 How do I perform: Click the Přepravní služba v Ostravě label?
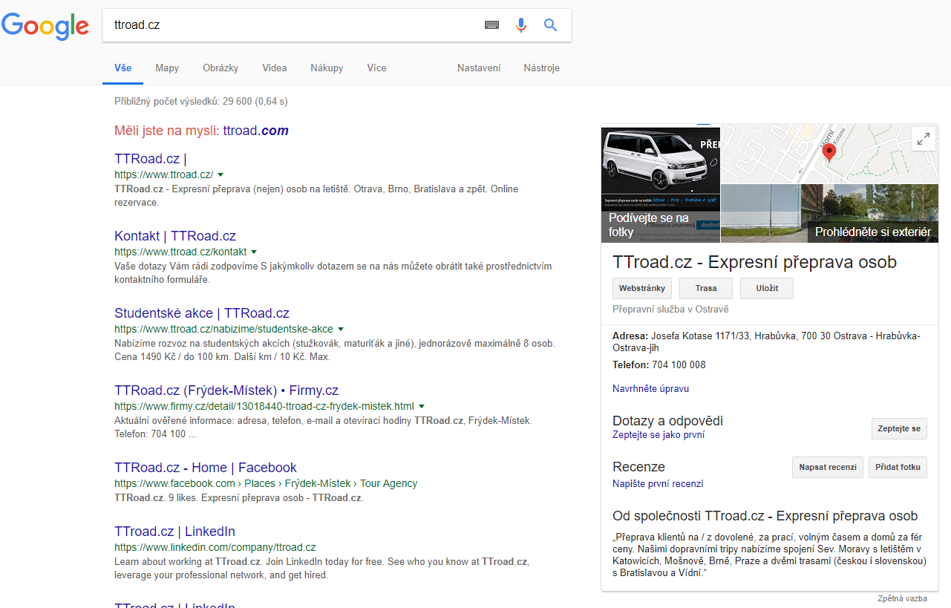(670, 310)
